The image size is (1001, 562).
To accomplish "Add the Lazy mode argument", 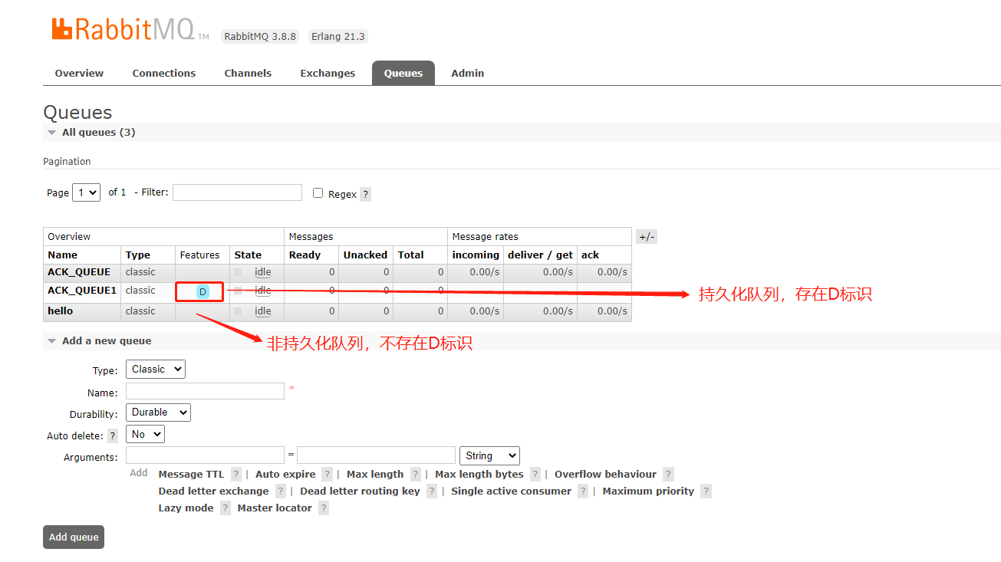I will (x=186, y=508).
